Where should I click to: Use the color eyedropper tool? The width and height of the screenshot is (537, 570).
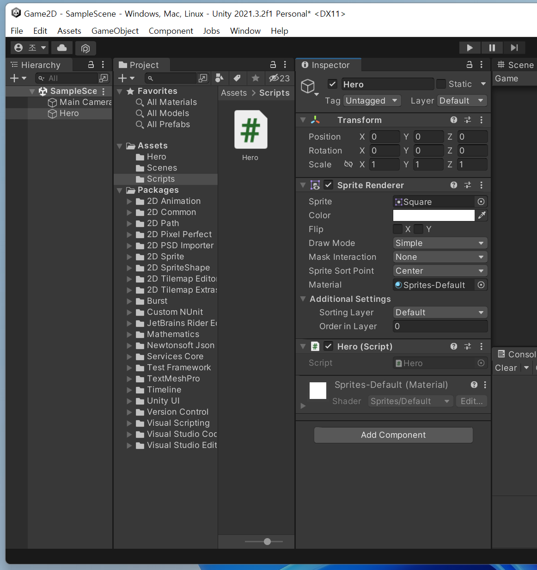click(482, 215)
